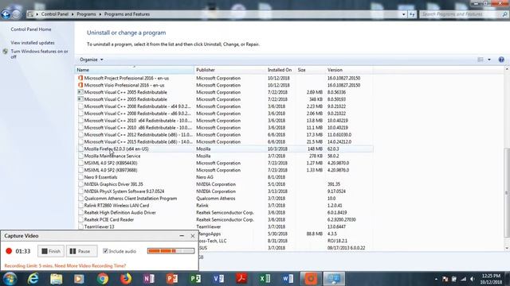Click the Forward navigation arrow button
The width and height of the screenshot is (510, 286).
point(16,14)
